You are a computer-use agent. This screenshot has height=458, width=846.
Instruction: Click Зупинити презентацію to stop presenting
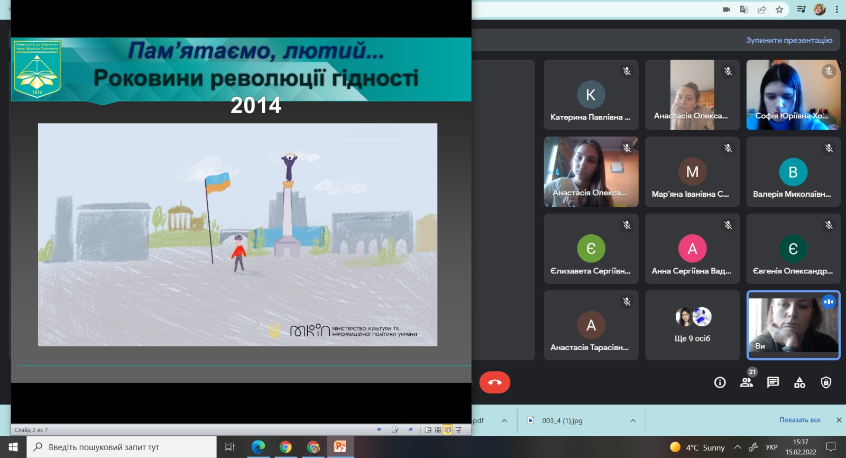(789, 40)
